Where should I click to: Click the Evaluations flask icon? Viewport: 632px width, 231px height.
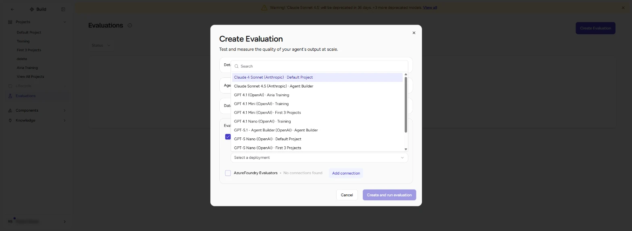[10, 96]
